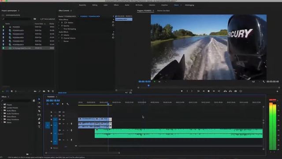Select the Pen tool
Viewport: 282px width, 159px height.
pyautogui.click(x=39, y=119)
